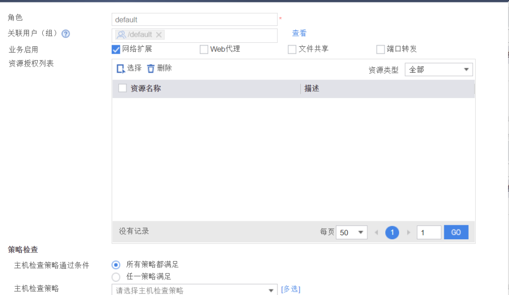
Task: Click the 查看 link
Action: coord(299,33)
